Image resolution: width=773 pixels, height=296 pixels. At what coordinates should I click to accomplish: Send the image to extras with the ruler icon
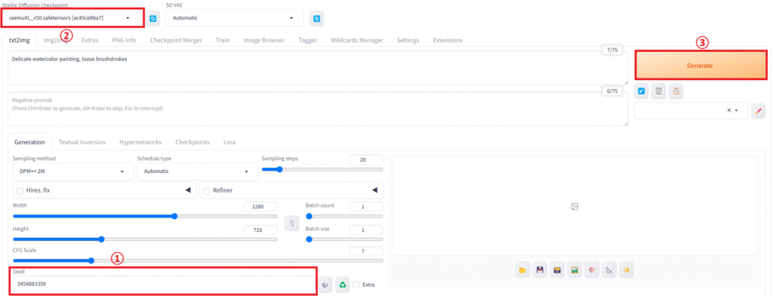coord(609,270)
